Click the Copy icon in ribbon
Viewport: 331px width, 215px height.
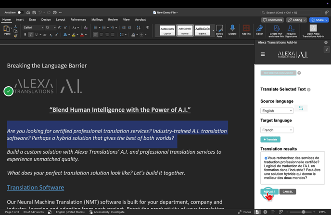point(15,31)
